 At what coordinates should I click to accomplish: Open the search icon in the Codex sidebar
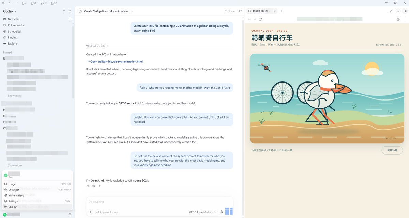point(64,11)
